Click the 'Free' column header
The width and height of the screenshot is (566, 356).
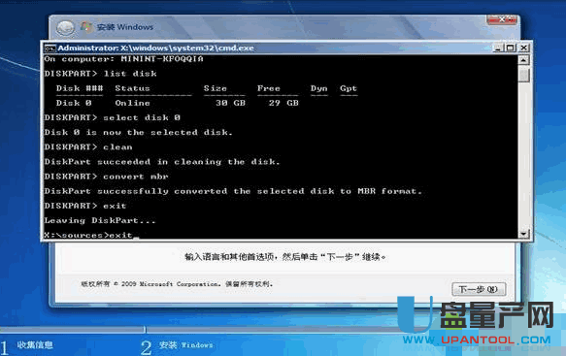coord(269,88)
